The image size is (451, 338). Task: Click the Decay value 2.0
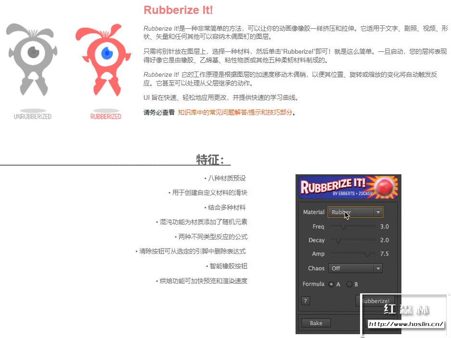pyautogui.click(x=384, y=240)
